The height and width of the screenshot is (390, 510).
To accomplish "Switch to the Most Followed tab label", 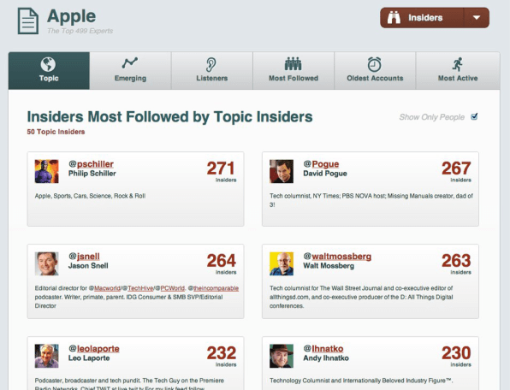I will [x=294, y=78].
